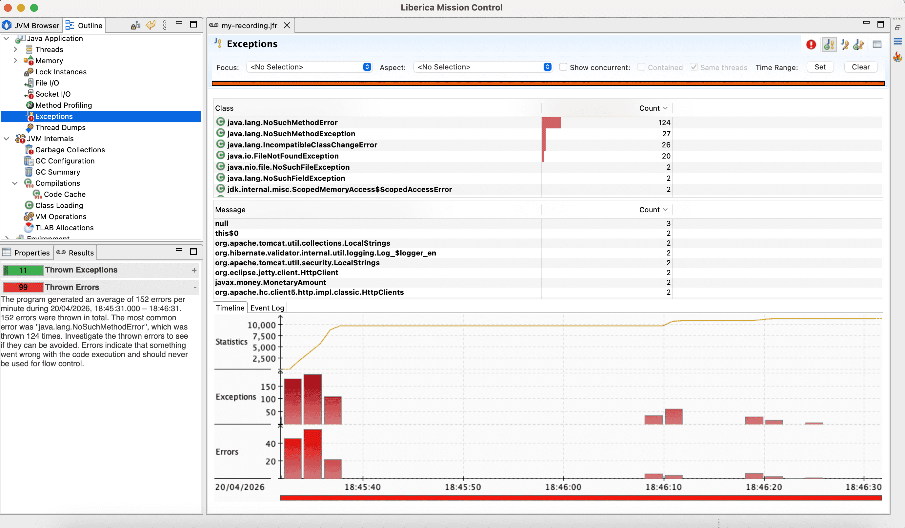Open the flame view side icon
Screen dimensions: 905x528
pos(897,56)
